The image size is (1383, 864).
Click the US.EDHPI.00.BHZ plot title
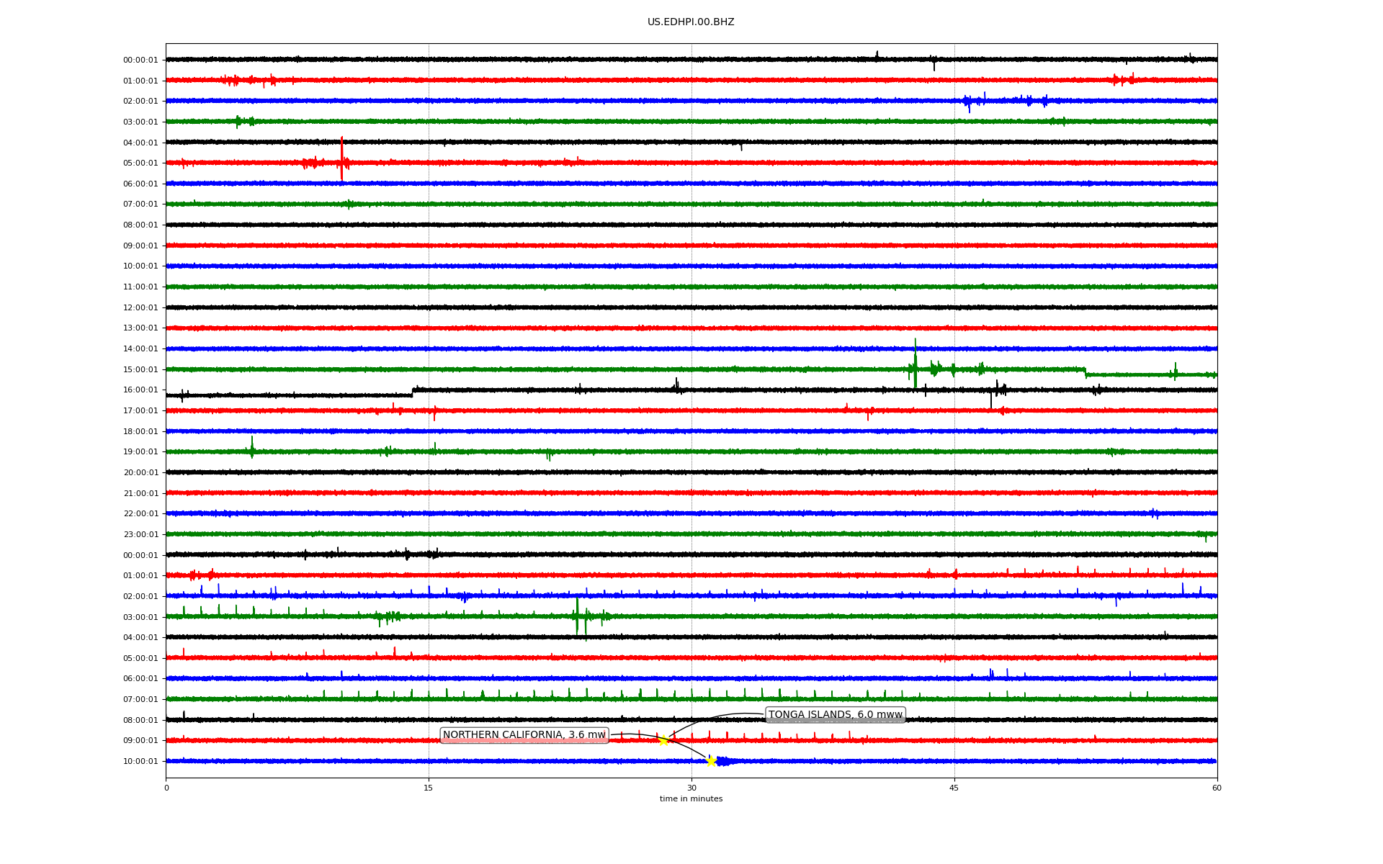pos(690,22)
